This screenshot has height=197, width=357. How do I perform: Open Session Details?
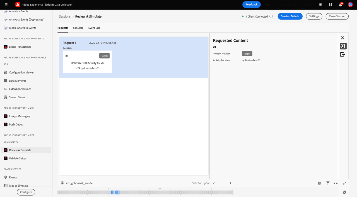click(x=290, y=16)
